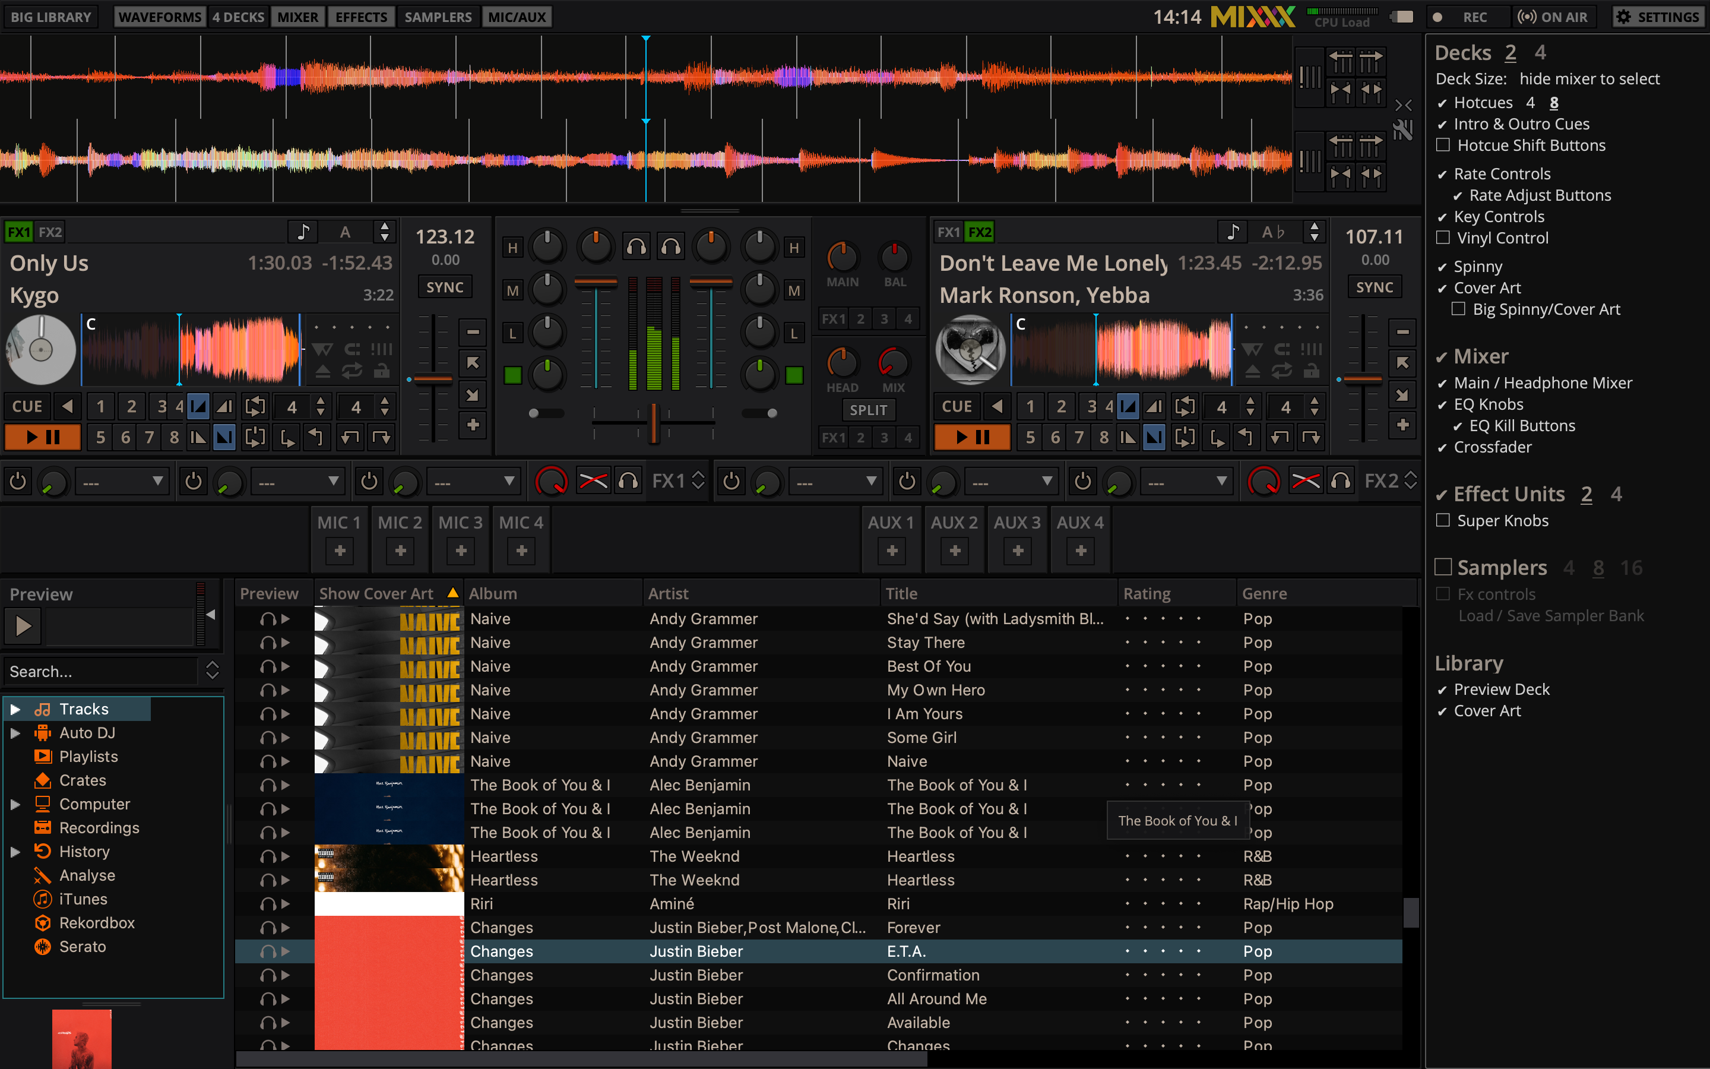The width and height of the screenshot is (1710, 1069).
Task: Open the Rekordbox library source
Action: pyautogui.click(x=96, y=923)
